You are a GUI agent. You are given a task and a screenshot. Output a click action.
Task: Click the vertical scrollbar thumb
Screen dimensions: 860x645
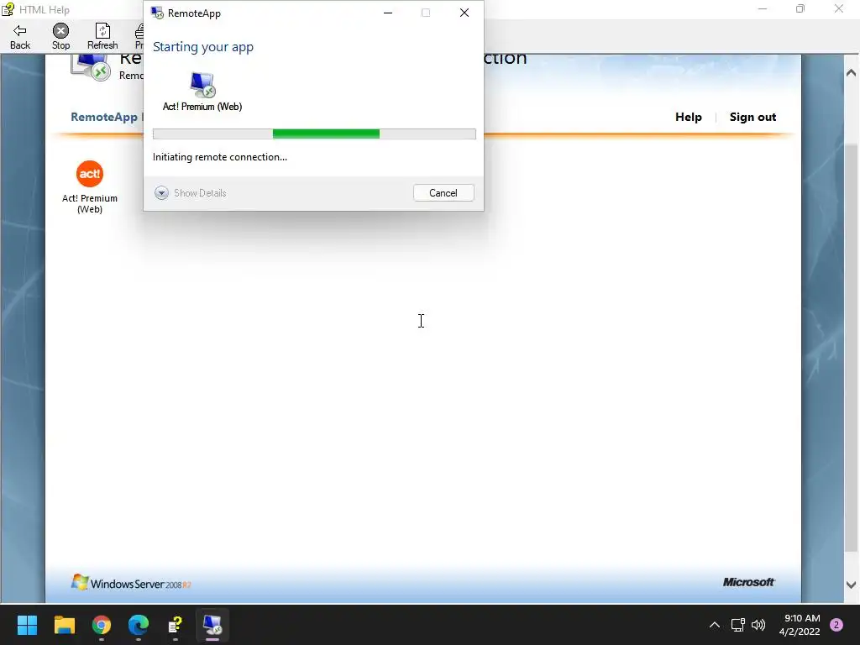851,348
